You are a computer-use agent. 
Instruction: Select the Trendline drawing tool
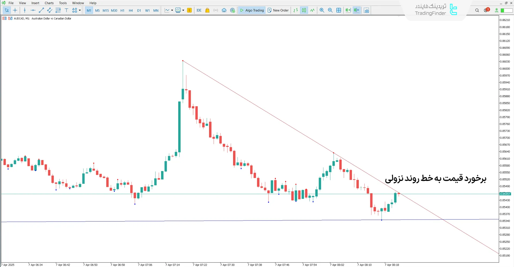pyautogui.click(x=41, y=10)
